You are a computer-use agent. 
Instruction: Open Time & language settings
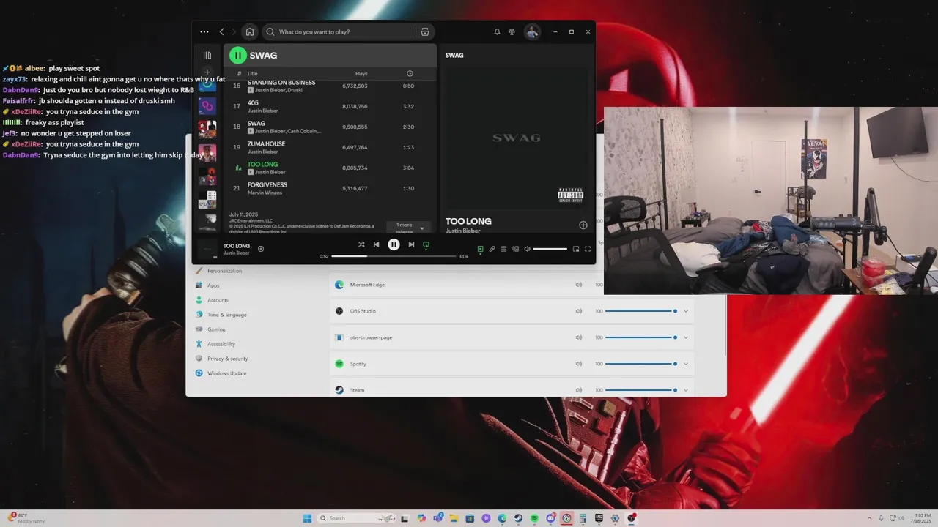226,315
